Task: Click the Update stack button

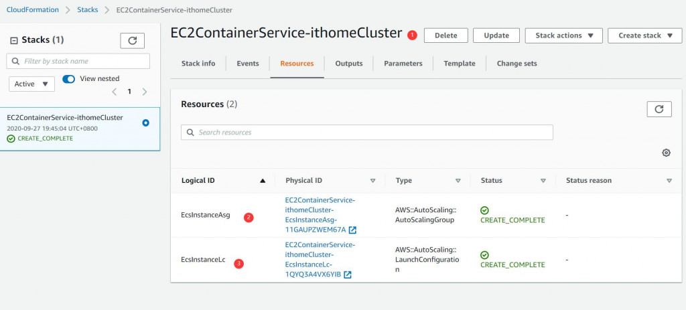Action: coord(496,35)
